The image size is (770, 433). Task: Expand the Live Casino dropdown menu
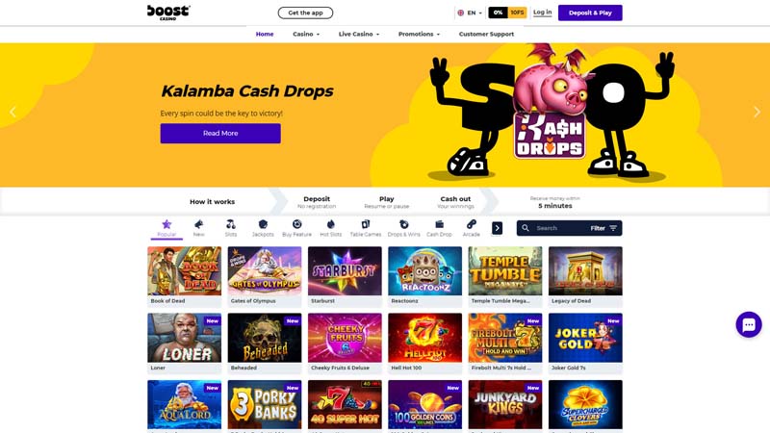(359, 34)
